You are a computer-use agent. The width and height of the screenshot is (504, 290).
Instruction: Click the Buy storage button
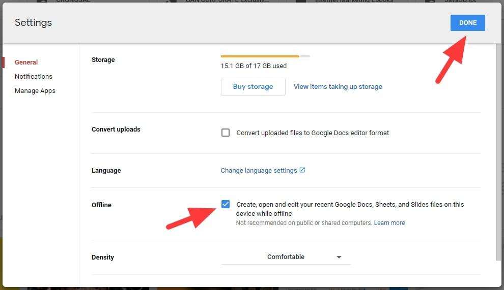[x=253, y=87]
